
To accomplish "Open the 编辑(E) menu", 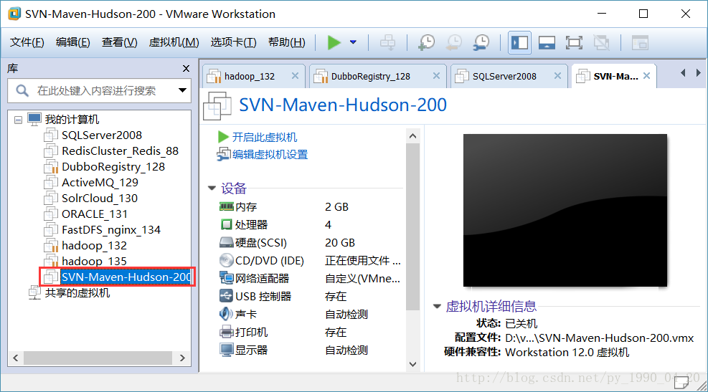I will pos(72,42).
